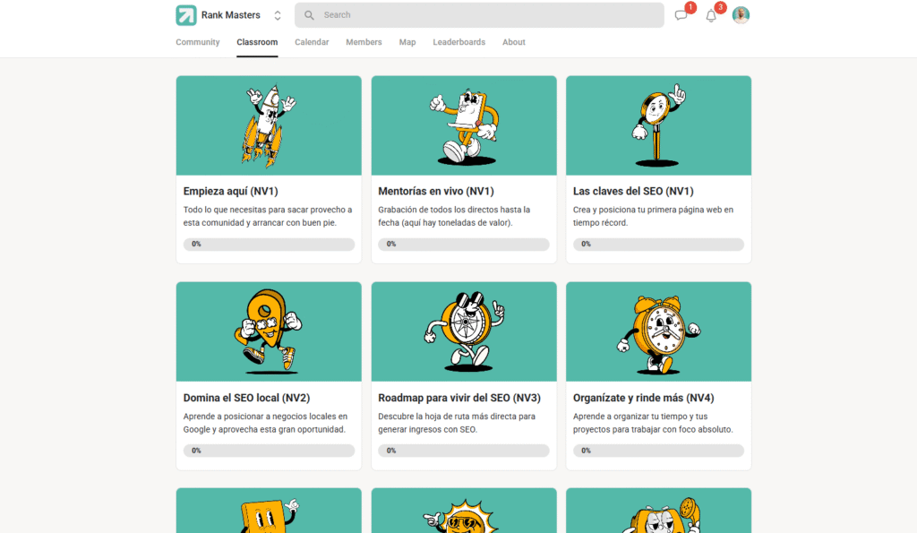Open the Leaderboards tab
Screen dimensions: 917x533
point(458,42)
